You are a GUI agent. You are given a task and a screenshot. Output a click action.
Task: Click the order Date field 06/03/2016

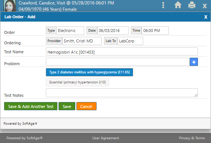pos(113,31)
